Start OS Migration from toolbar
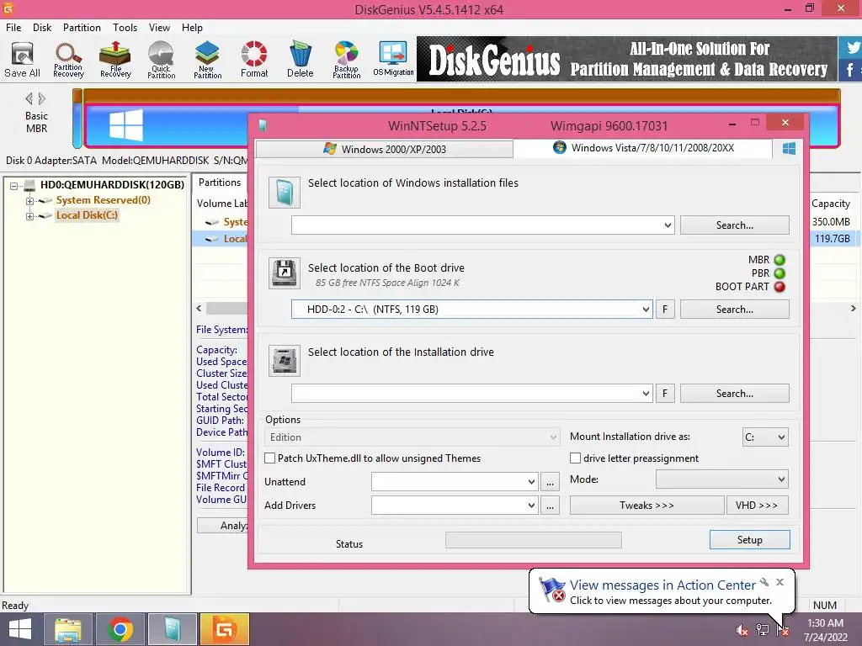 point(393,60)
